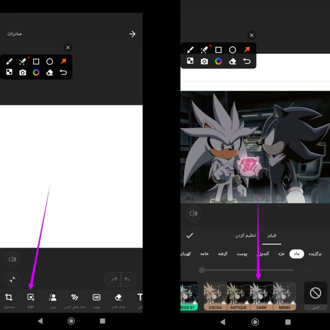Tap the camera screenshot icon in left screen
Screen dimensions: 330x330
pyautogui.click(x=23, y=73)
